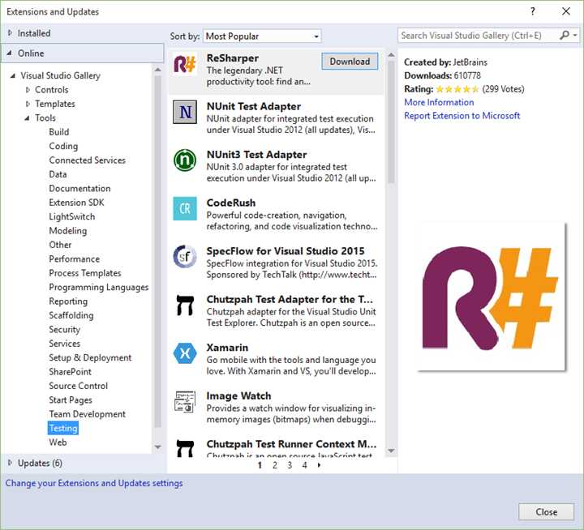Select the CodeRush extension title
The height and width of the screenshot is (530, 584).
click(231, 203)
